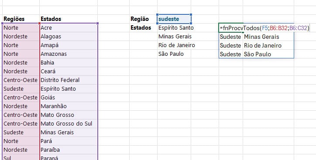This screenshot has width=316, height=160.
Task: Click the Bahia cell
Action: pyautogui.click(x=69, y=63)
